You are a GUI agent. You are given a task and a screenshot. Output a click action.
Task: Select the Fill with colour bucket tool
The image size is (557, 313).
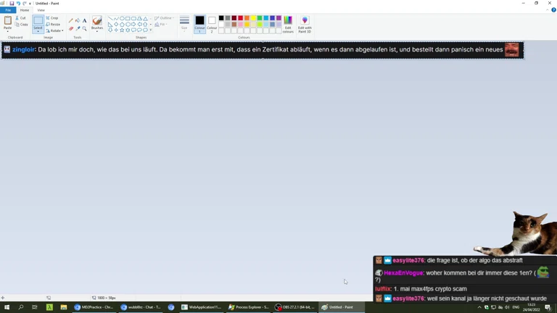78,20
